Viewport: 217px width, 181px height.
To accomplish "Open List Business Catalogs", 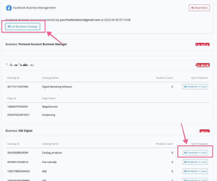I will (23, 27).
